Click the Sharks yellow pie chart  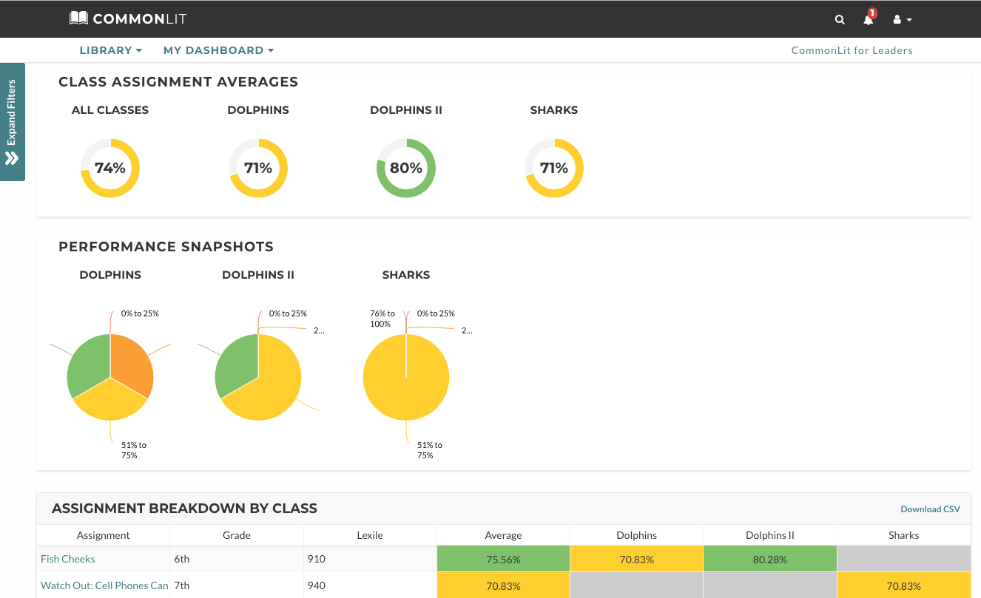coord(406,377)
